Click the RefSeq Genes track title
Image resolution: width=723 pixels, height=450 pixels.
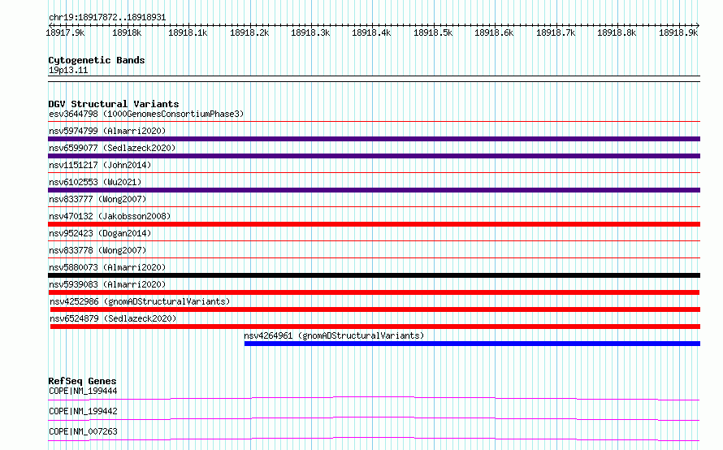tap(82, 381)
